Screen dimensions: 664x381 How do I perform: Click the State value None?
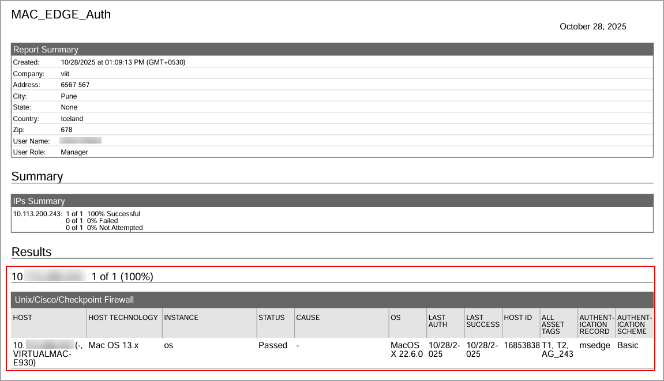coord(69,107)
